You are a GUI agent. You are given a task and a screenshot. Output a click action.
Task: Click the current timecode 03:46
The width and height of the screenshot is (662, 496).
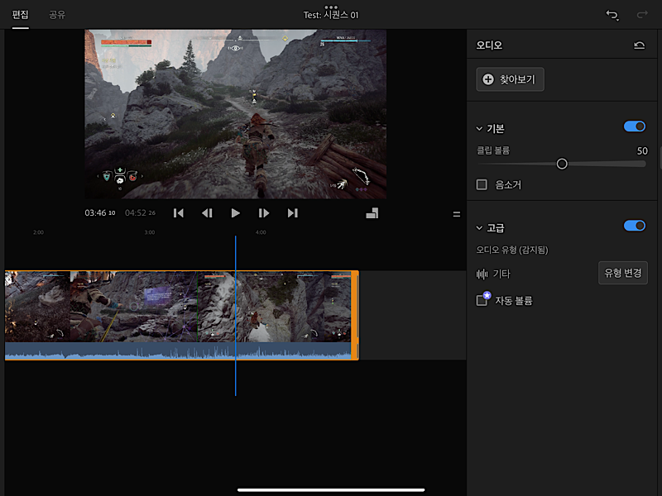tap(100, 213)
